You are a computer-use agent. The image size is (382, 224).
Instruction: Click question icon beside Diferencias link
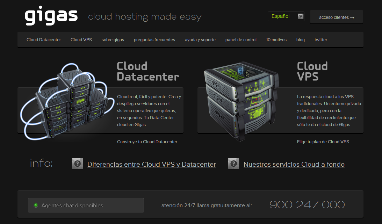pyautogui.click(x=78, y=164)
